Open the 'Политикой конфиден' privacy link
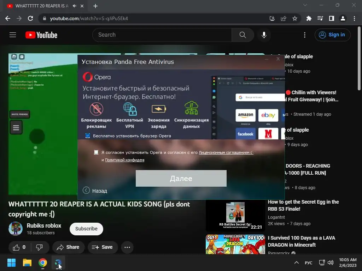The height and width of the screenshot is (271, 362). point(125,160)
